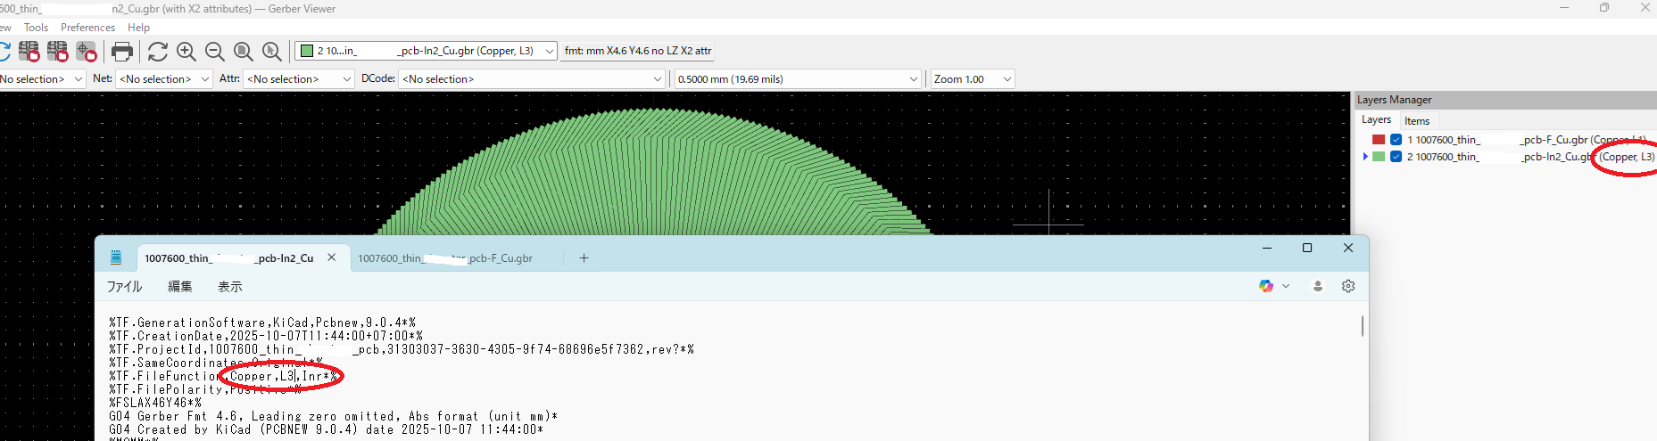Open the Notepad settings gear icon
Screen dimensions: 1657x441
pyautogui.click(x=1348, y=286)
